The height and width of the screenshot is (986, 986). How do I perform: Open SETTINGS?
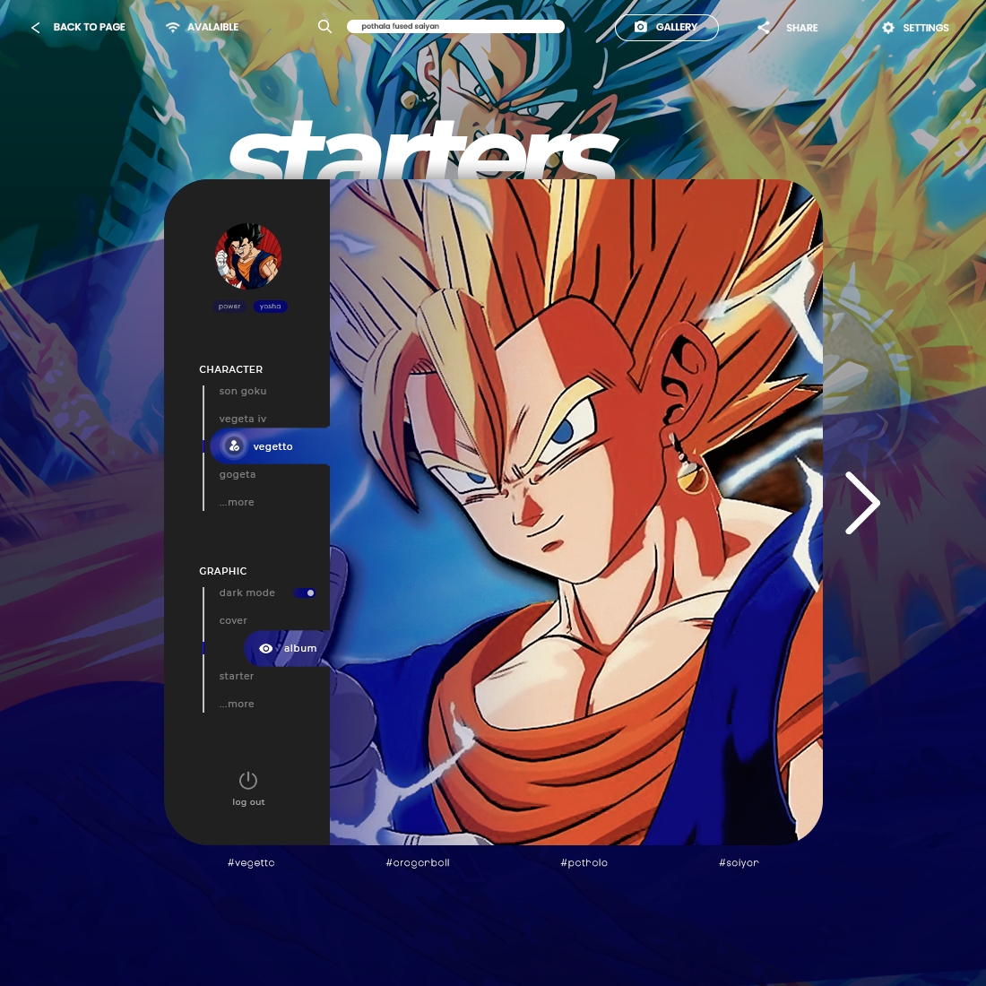coord(926,28)
